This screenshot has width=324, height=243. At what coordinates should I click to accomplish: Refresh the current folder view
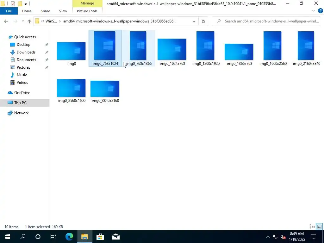[x=203, y=21]
